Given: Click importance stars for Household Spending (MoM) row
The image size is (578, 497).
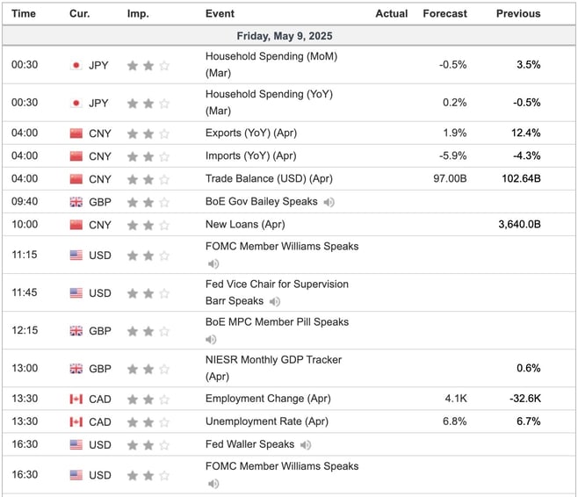Looking at the screenshot, I should [x=148, y=66].
